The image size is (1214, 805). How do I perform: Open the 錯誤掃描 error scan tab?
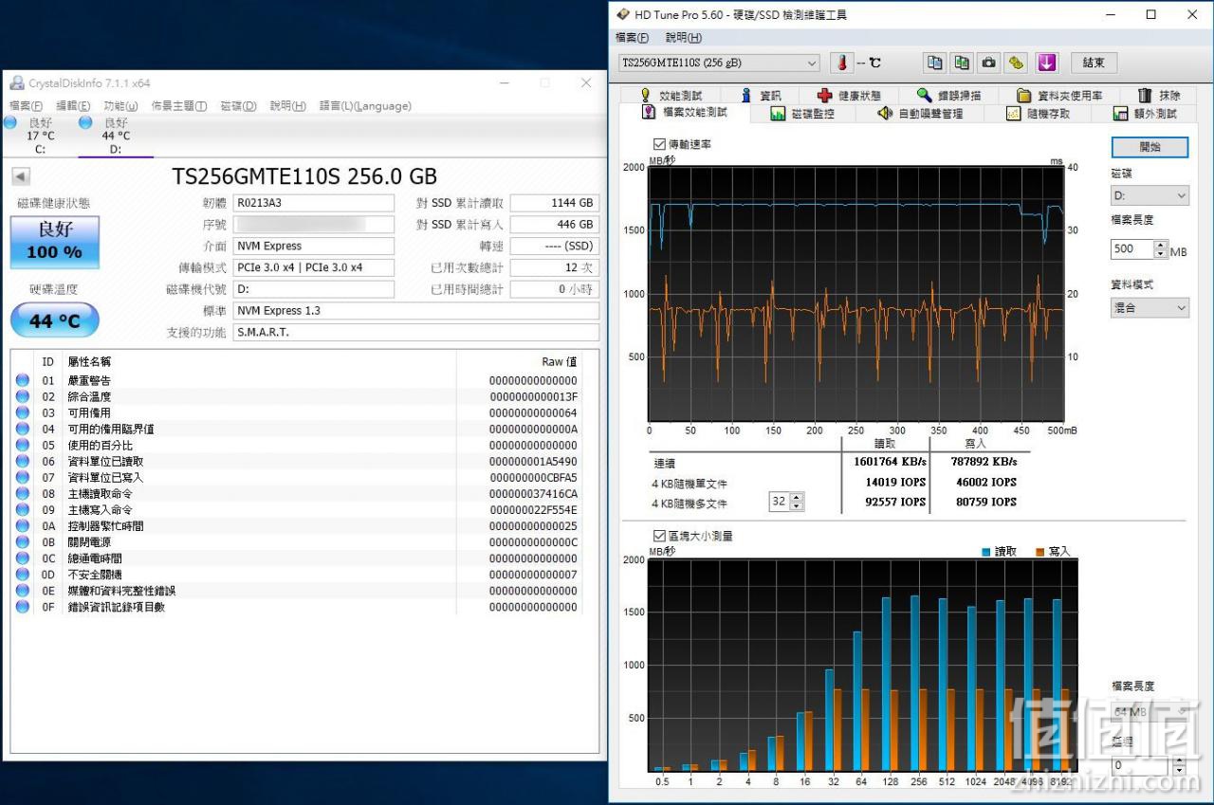pyautogui.click(x=949, y=96)
